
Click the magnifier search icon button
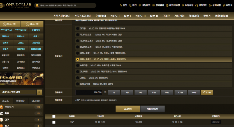point(39,92)
